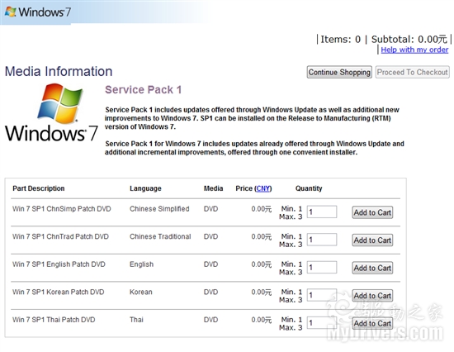Image resolution: width=454 pixels, height=352 pixels.
Task: Select the Service Pack 1 heading
Action: tap(144, 90)
